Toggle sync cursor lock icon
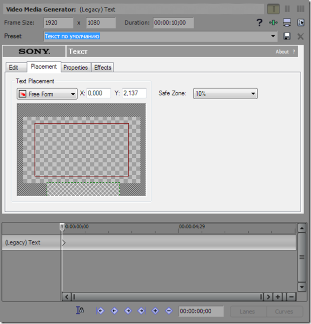This screenshot has width=311, height=324. point(80,310)
